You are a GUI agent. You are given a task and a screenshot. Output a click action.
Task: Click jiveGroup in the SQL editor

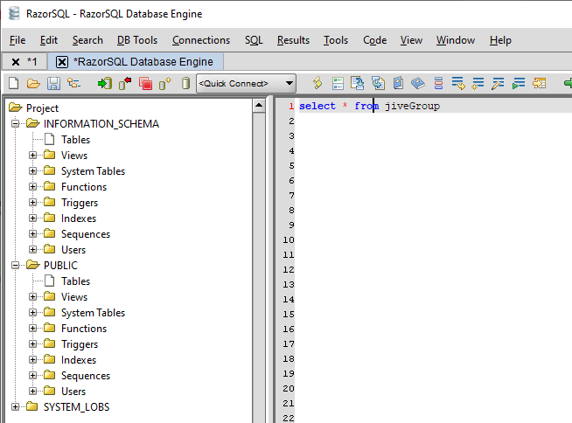click(412, 106)
